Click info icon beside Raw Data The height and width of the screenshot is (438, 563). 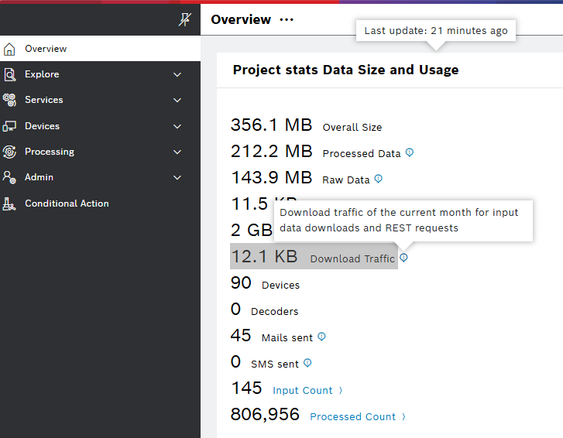[378, 179]
